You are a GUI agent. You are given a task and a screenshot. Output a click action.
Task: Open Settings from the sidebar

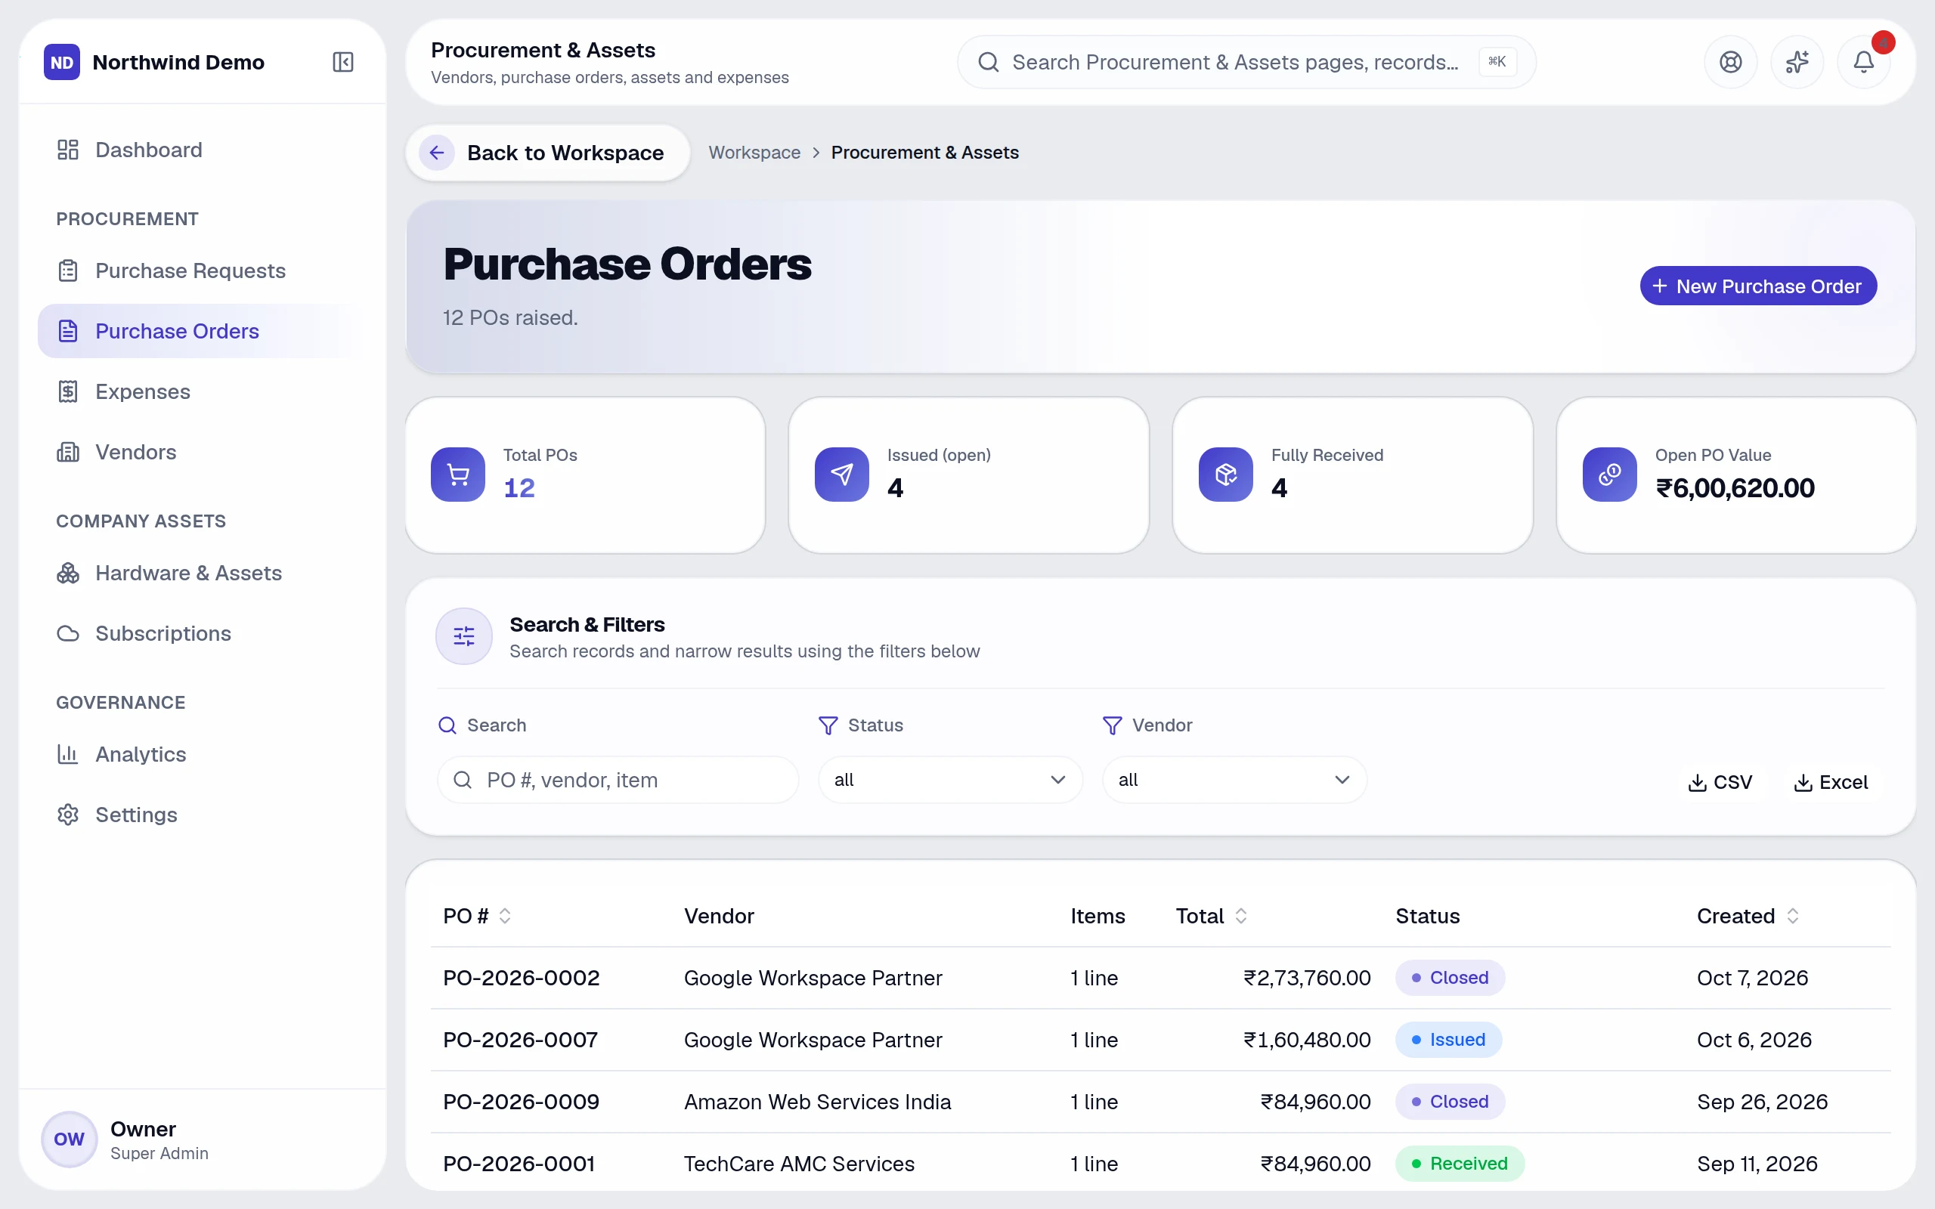(203, 815)
